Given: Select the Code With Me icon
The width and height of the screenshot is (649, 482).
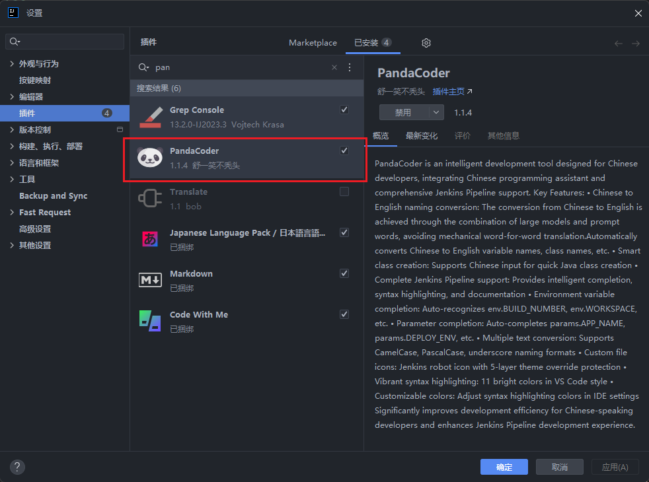Looking at the screenshot, I should click(150, 321).
